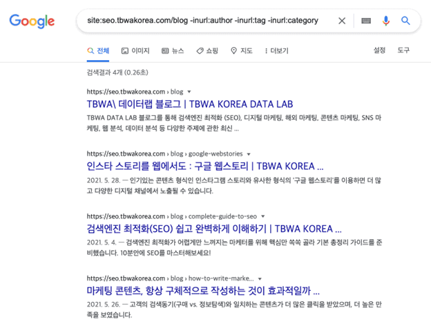The width and height of the screenshot is (431, 333).
Task: Expand options arrow beside how-to-write-marke URL
Action: point(260,279)
